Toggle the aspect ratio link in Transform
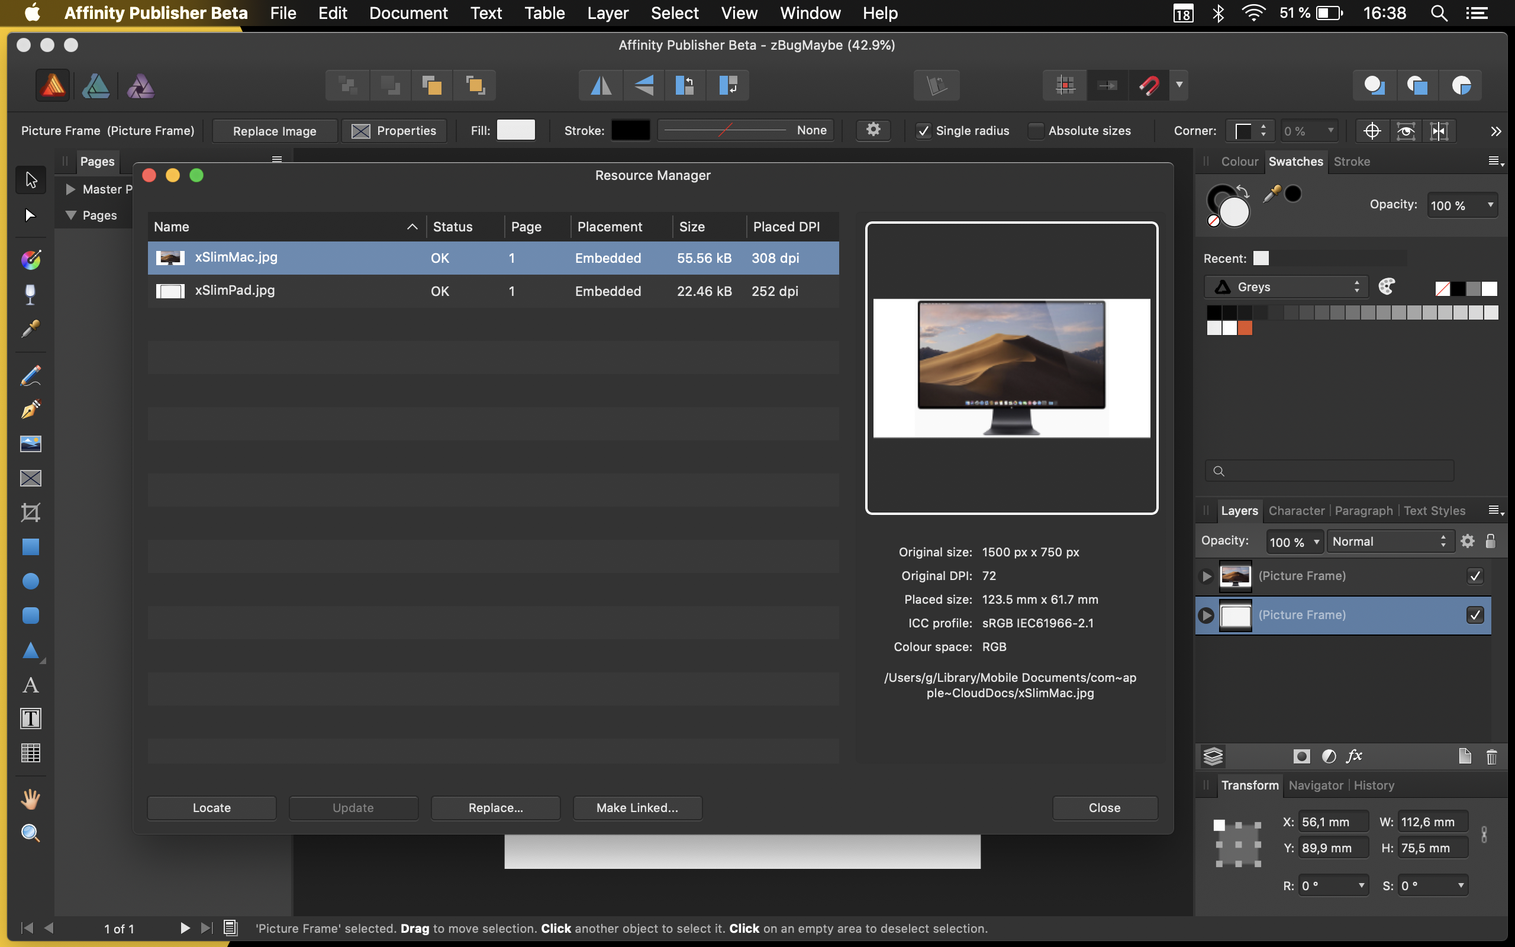1515x947 pixels. click(1484, 835)
